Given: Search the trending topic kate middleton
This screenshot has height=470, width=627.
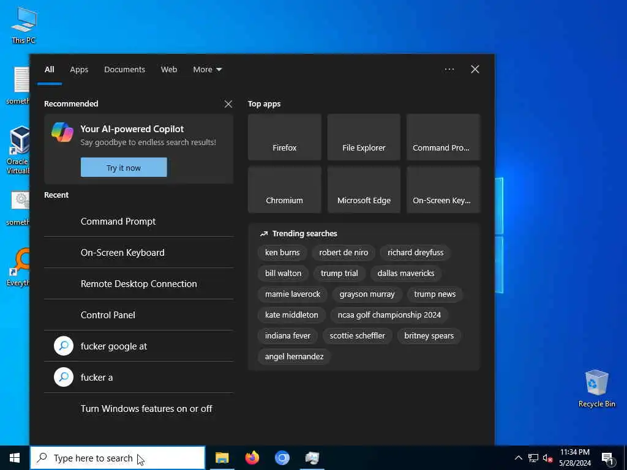Looking at the screenshot, I should click(x=291, y=315).
